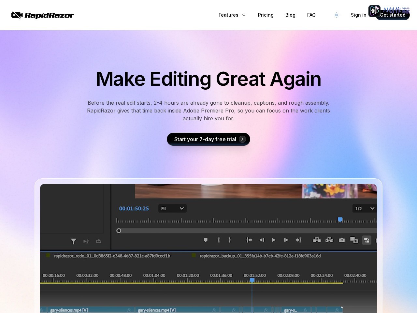The height and width of the screenshot is (313, 417).
Task: Click 00:00:16:00 on the timeline ruler
Action: [x=54, y=276]
